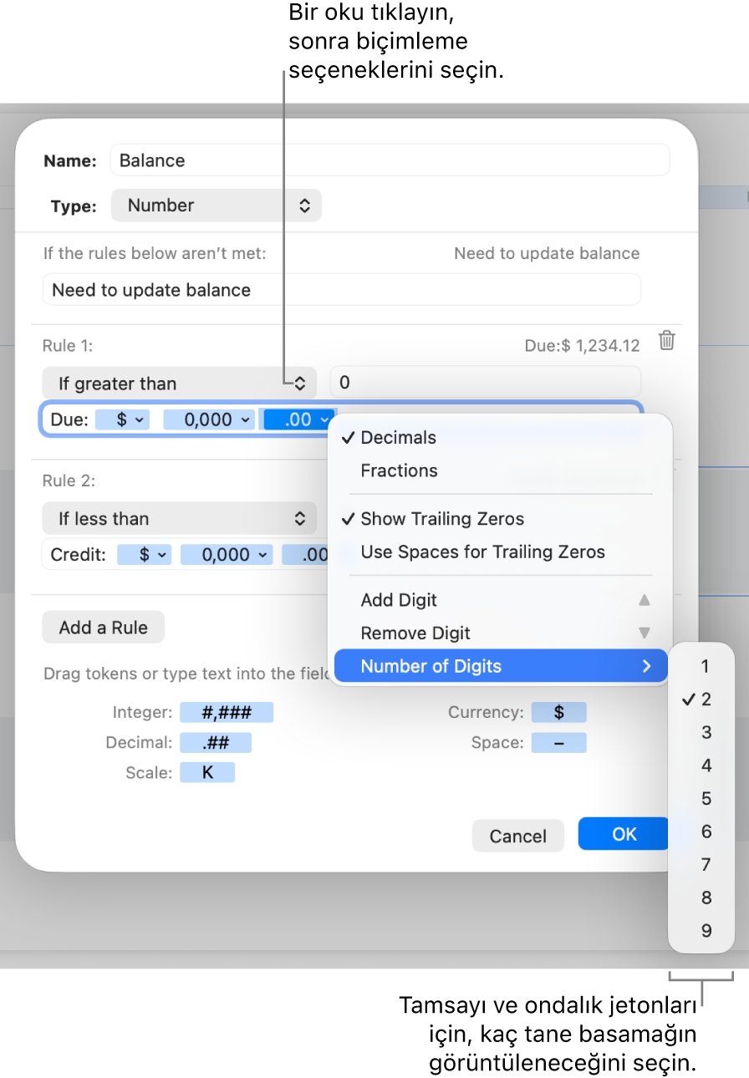Choose Fractions in the popup menu

tap(400, 470)
